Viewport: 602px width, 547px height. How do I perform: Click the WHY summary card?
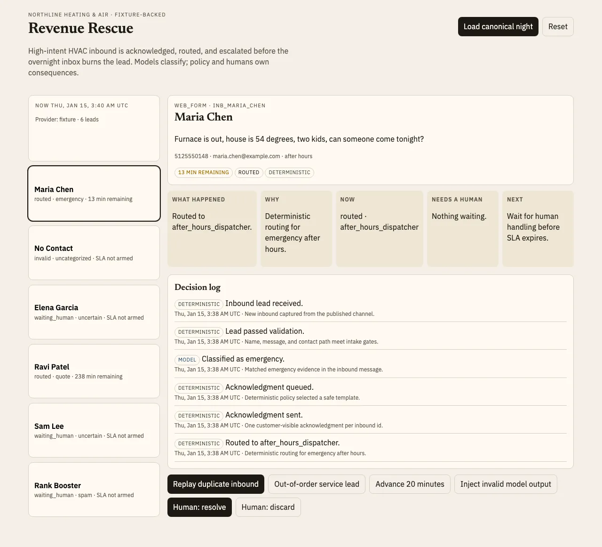(296, 229)
